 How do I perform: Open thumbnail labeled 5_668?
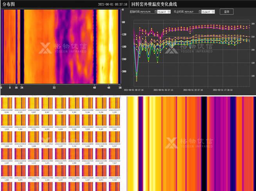(x=34, y=137)
